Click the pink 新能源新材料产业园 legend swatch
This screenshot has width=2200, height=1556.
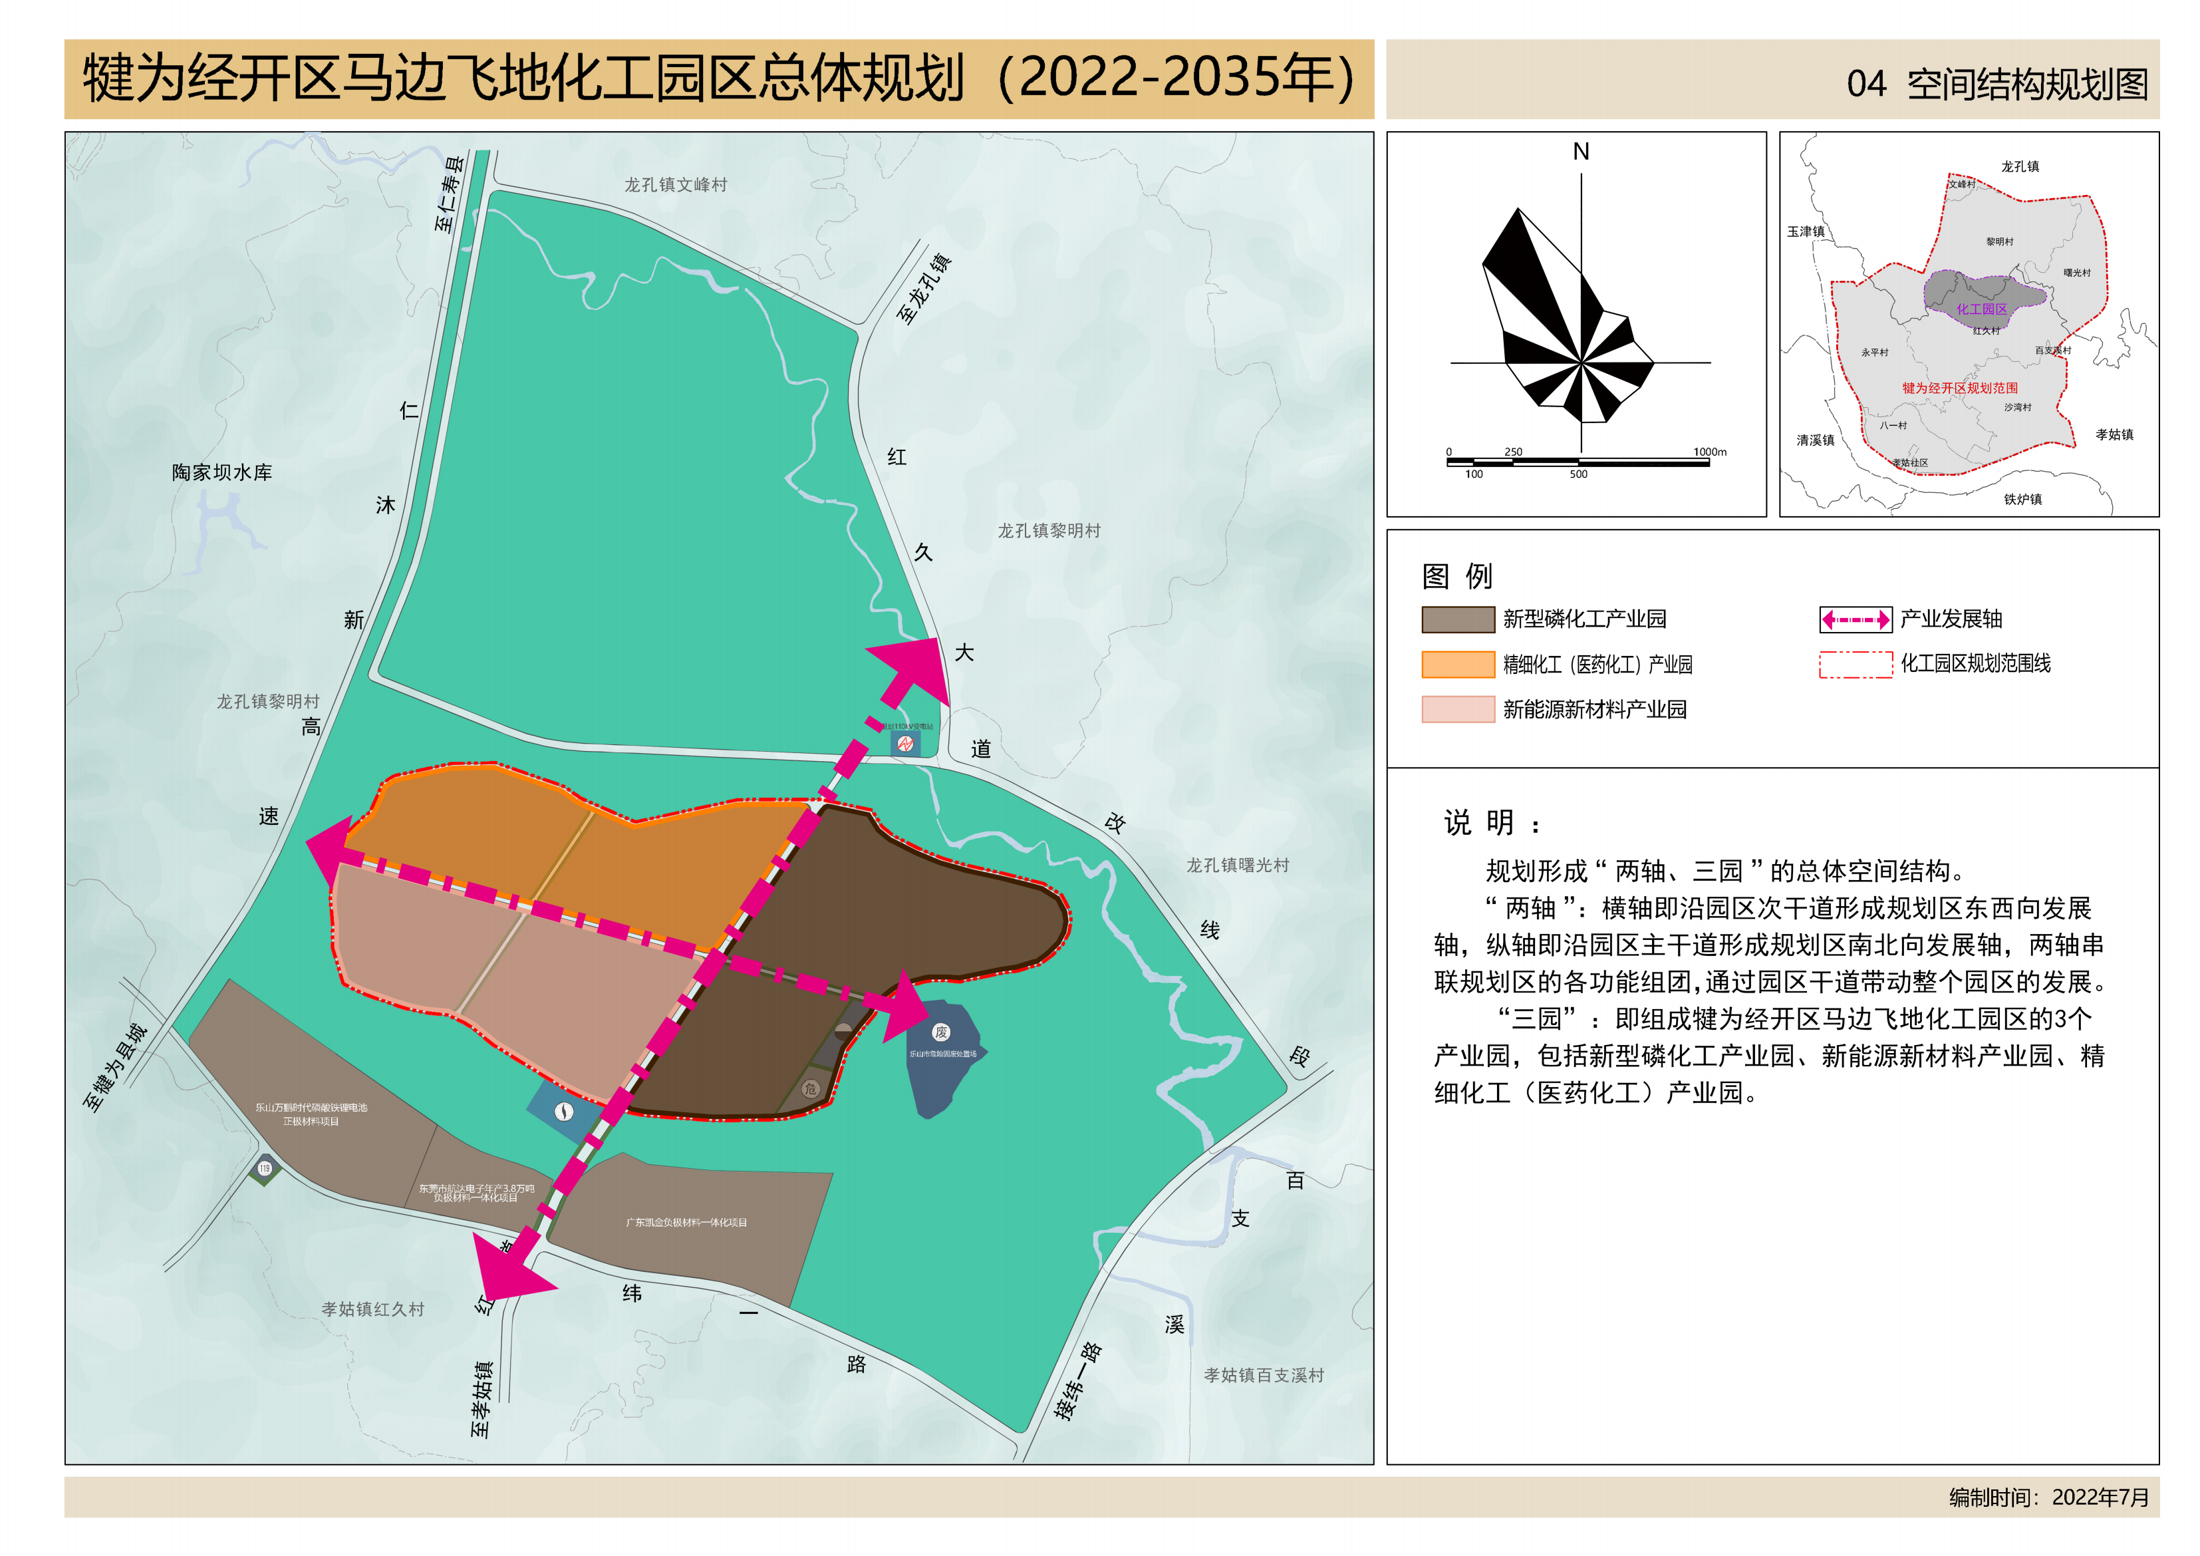(x=1457, y=709)
